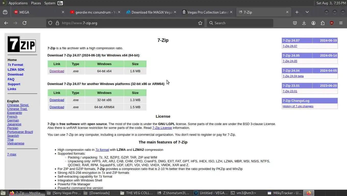Close the 7-Zip tab
Viewport: 347px width, 196px height.
(287, 12)
